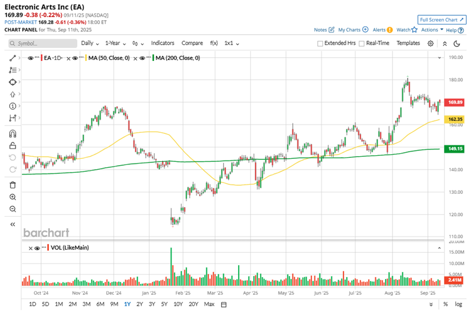Remove the MA 200 indicator
Screen dimensions: 469x314
135,58
